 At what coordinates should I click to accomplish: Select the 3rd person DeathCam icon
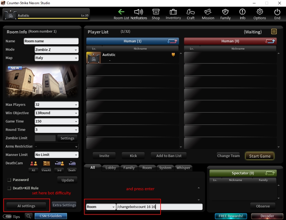click(59, 164)
